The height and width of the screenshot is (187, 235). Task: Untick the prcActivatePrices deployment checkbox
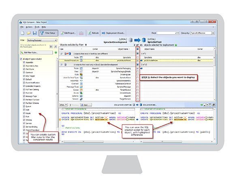point(137,61)
